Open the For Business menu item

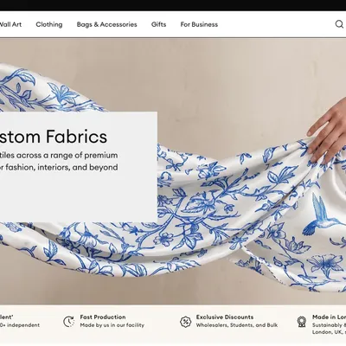click(x=199, y=24)
